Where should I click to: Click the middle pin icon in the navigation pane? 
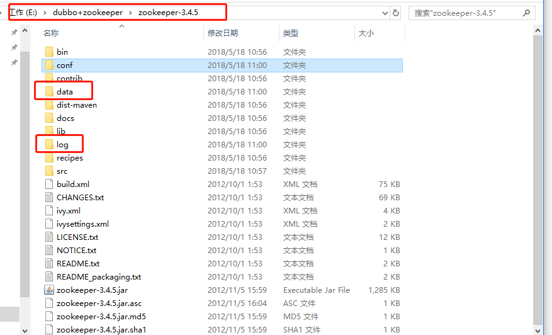click(14, 47)
